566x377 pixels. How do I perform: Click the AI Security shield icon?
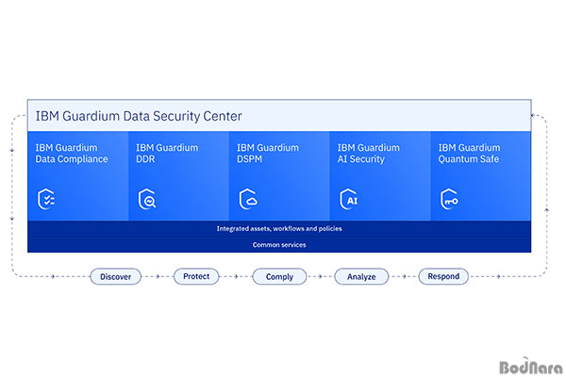349,199
